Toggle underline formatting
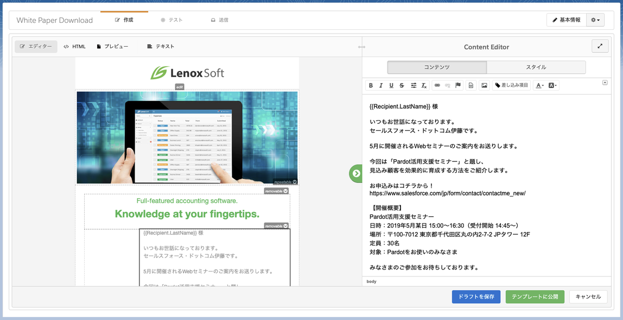Viewport: 623px width, 320px height. (x=391, y=85)
